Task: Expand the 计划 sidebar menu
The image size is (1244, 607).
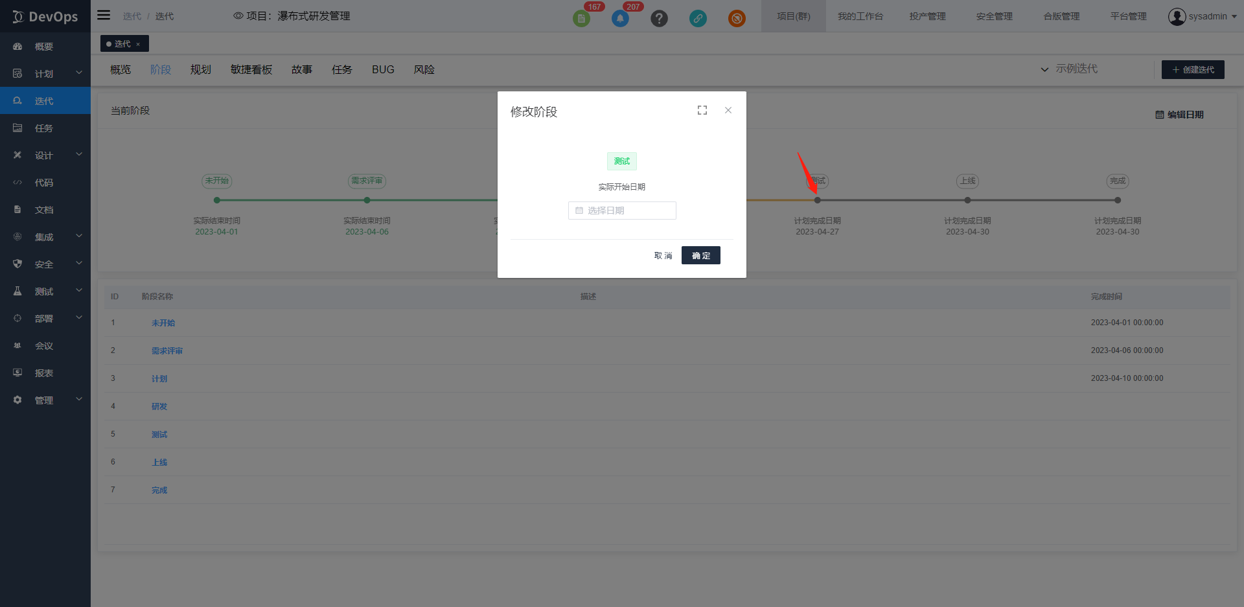Action: click(x=44, y=74)
